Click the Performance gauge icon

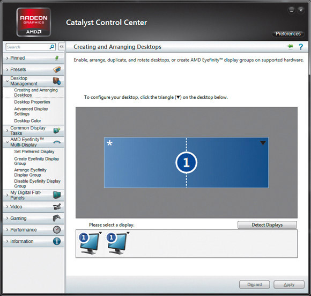pyautogui.click(x=57, y=229)
